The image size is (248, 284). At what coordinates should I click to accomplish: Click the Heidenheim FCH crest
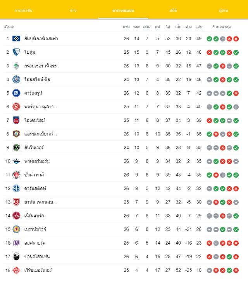tap(16, 120)
